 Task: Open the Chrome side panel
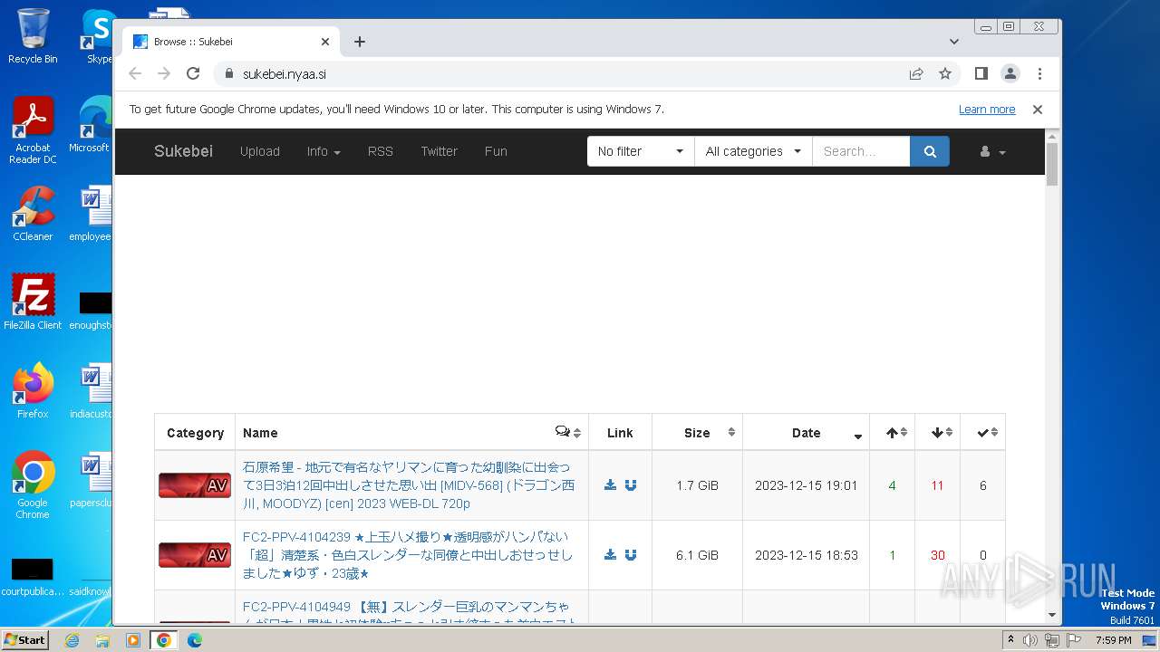click(981, 74)
